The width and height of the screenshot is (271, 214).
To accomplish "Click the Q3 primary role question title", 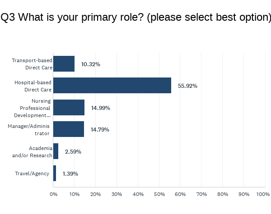I will pyautogui.click(x=135, y=18).
